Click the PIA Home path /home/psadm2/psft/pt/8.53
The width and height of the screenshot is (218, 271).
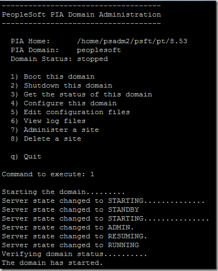(132, 41)
